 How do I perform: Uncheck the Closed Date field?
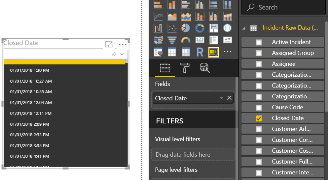[259, 118]
